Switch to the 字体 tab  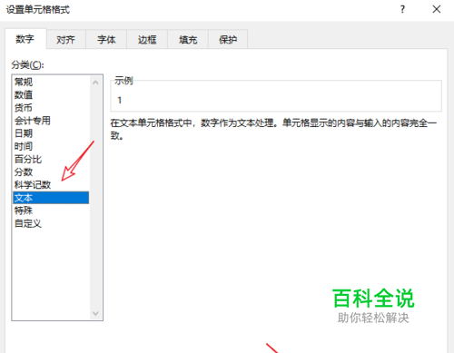click(106, 39)
